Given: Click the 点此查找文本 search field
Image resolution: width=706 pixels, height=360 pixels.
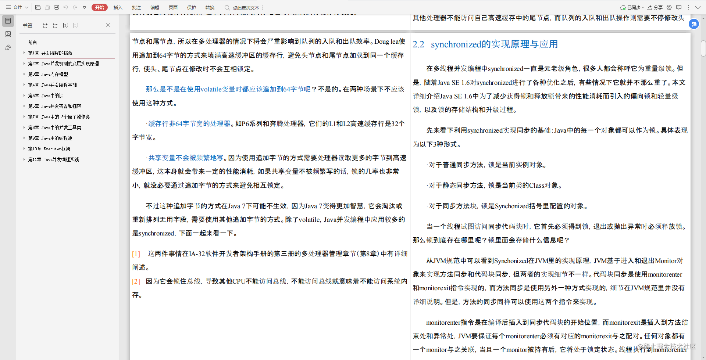Looking at the screenshot, I should click(246, 8).
